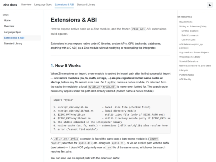
Task: Click code line '2. <script_dir>/mylib/mod.zn'
Action: [95, 111]
